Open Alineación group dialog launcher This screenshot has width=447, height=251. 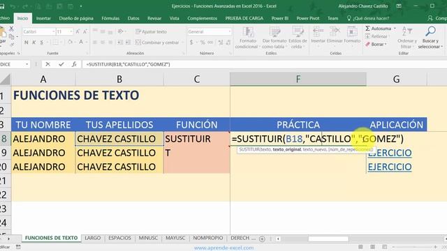(183, 53)
